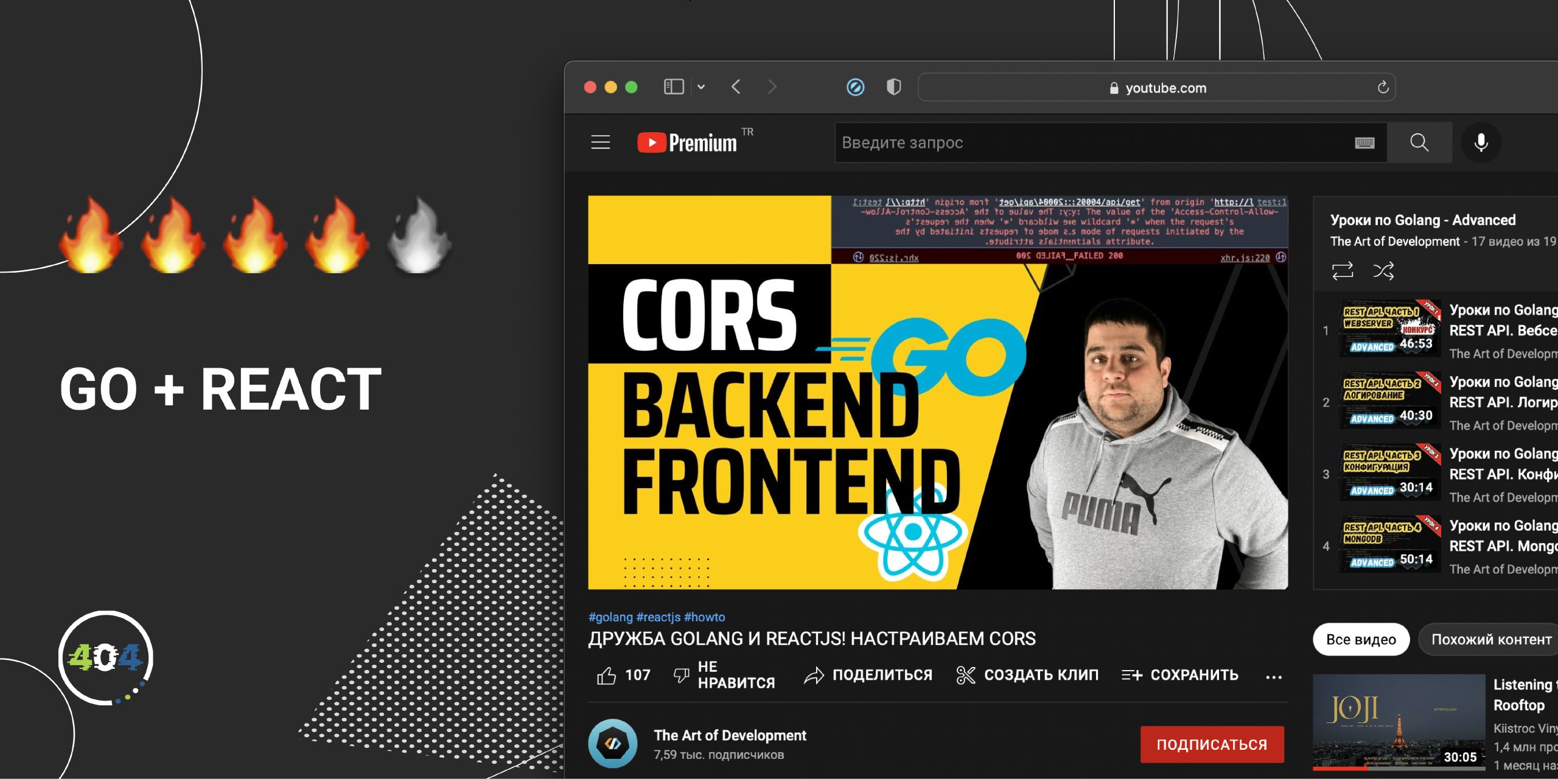This screenshot has height=779, width=1558.
Task: Open playlist title 'Уроки по Golang - Advanced'
Action: click(1423, 220)
